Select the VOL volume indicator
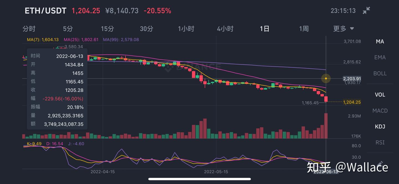Viewport: 399px width, 184px height. click(x=380, y=95)
